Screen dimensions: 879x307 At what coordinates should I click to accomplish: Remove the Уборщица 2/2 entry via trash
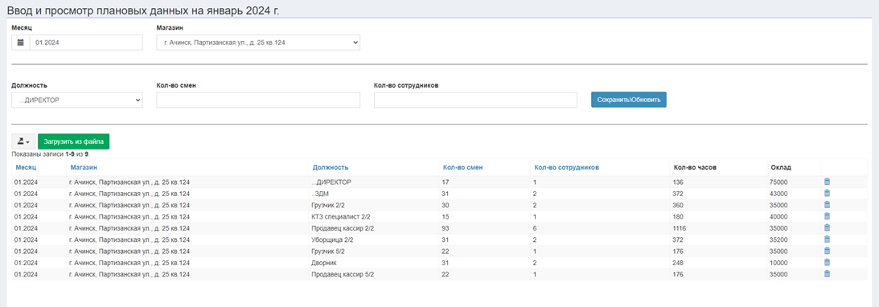pyautogui.click(x=827, y=239)
